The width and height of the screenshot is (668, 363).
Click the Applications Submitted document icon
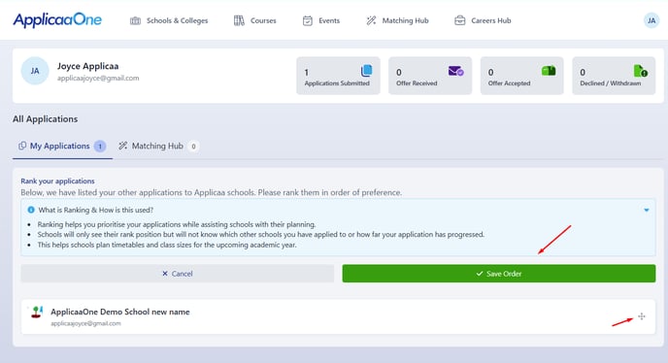point(366,70)
